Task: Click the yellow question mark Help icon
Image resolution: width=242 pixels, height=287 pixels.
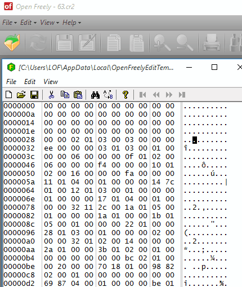Action: tap(126, 95)
